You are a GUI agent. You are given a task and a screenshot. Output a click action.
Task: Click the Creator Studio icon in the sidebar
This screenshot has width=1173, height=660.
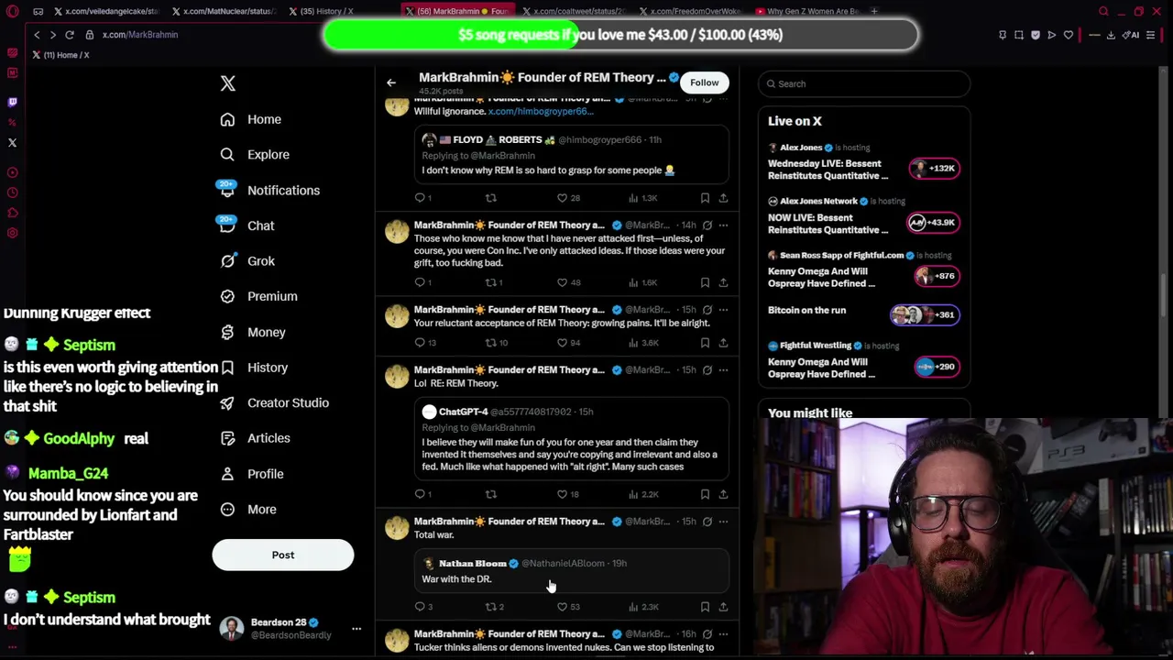tap(227, 402)
